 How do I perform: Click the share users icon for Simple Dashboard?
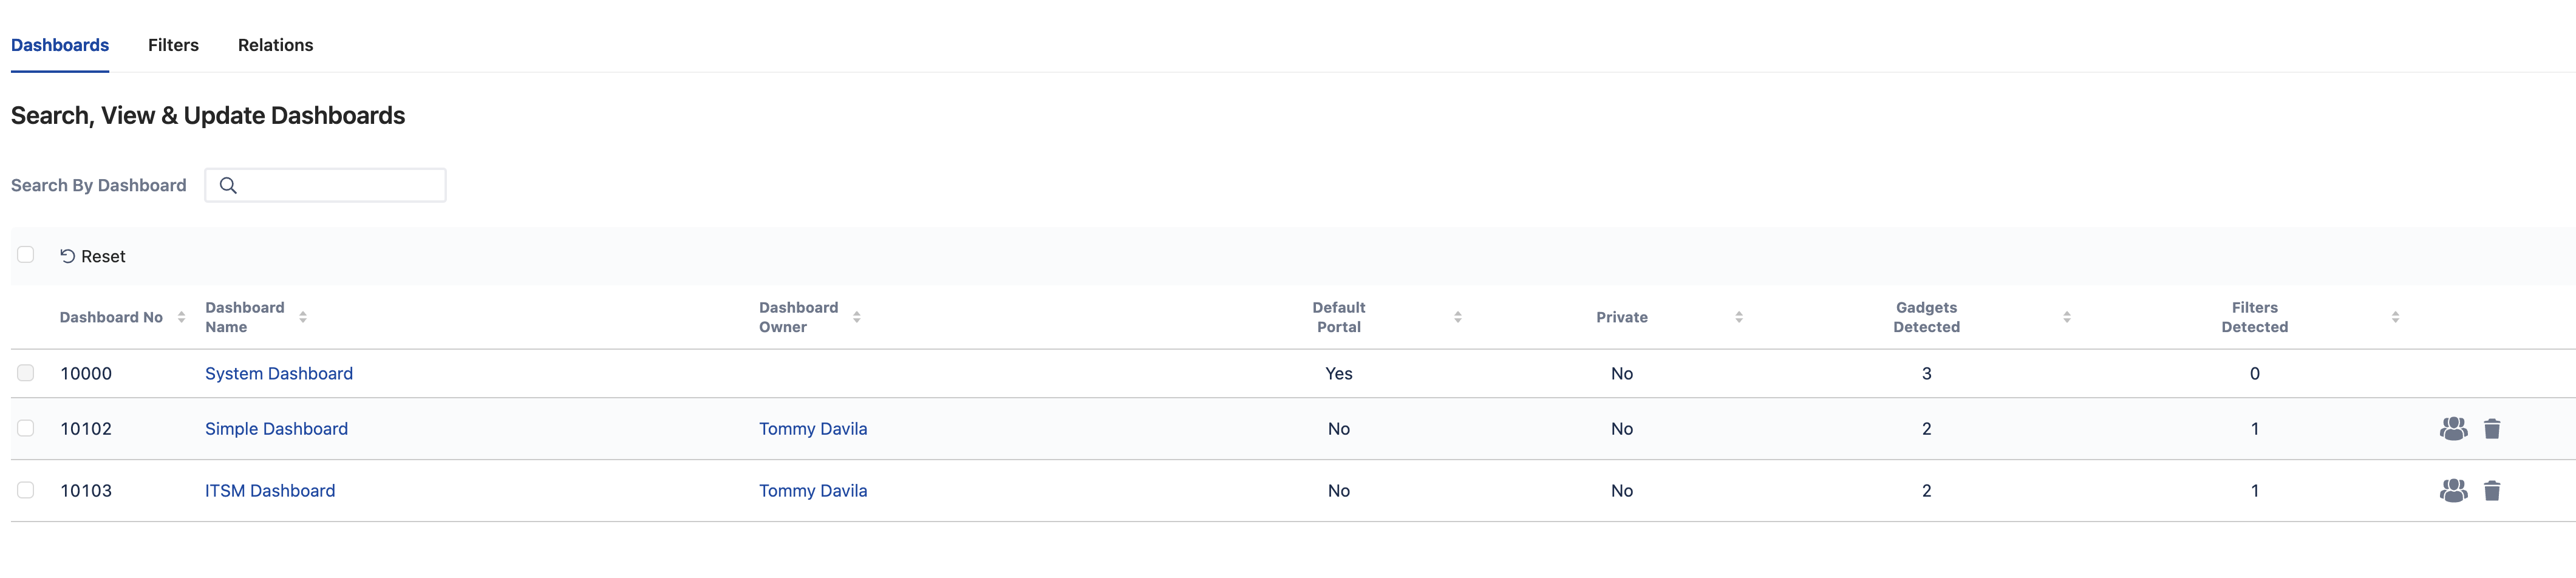(x=2453, y=429)
